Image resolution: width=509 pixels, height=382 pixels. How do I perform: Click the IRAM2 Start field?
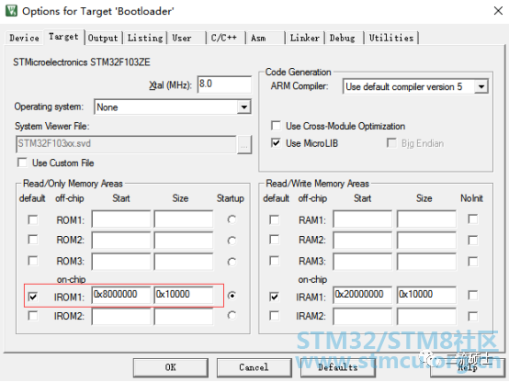362,317
